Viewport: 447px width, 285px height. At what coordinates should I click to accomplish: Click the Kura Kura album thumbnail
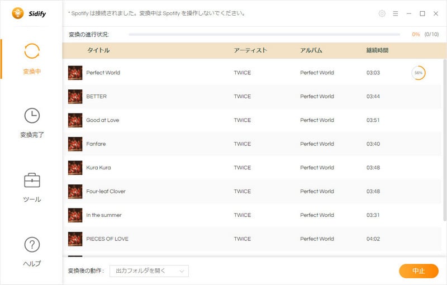click(75, 168)
